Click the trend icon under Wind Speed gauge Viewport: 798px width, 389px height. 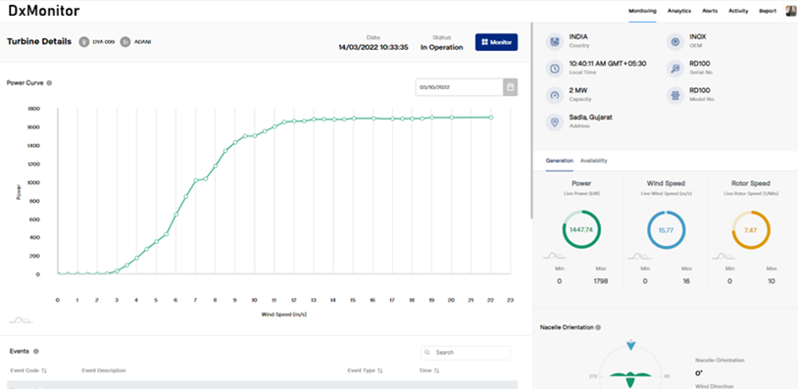pyautogui.click(x=640, y=256)
